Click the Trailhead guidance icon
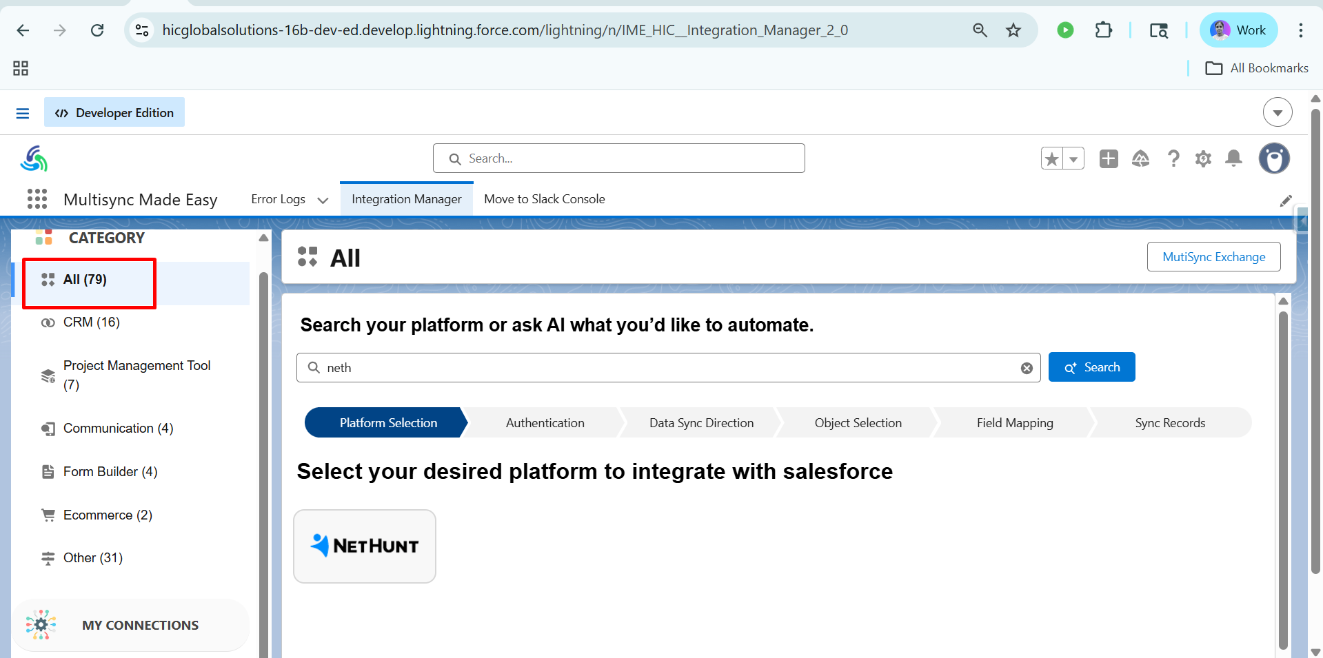 (x=1140, y=158)
